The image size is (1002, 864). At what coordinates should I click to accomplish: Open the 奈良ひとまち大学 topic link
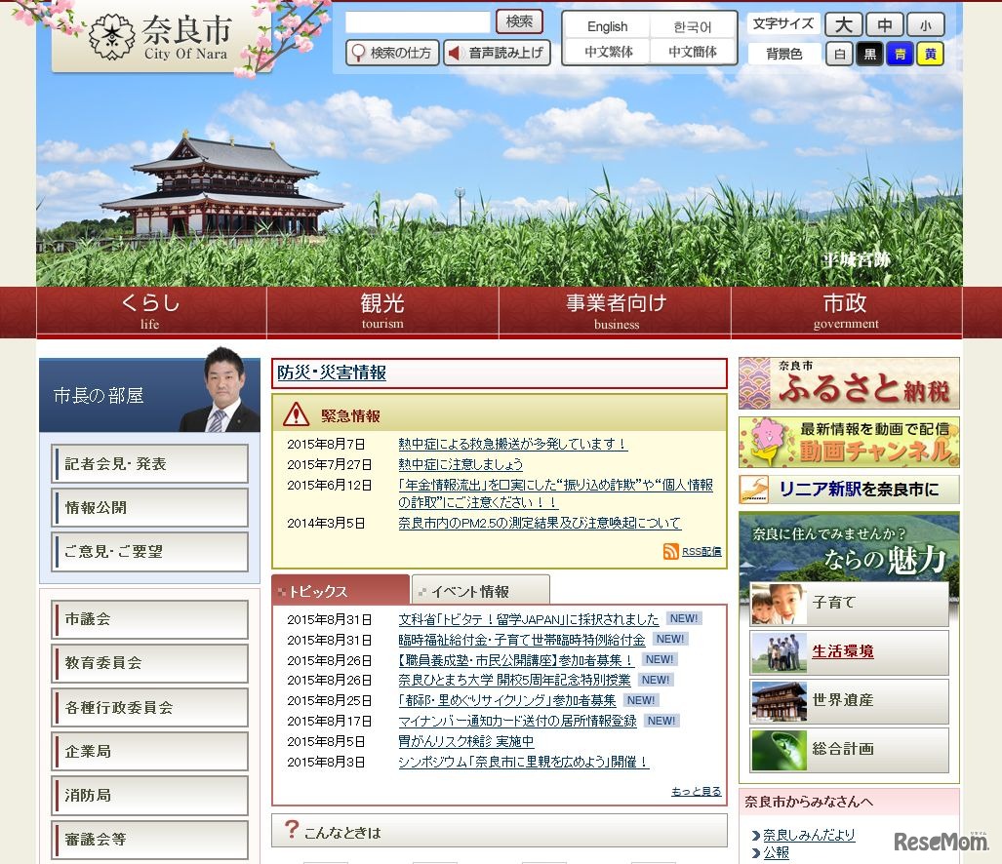click(514, 680)
